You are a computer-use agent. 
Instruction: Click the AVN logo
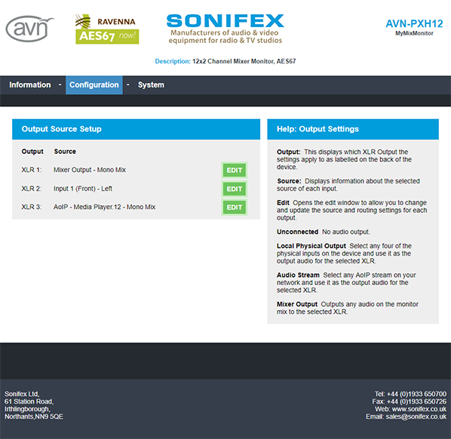(x=29, y=29)
